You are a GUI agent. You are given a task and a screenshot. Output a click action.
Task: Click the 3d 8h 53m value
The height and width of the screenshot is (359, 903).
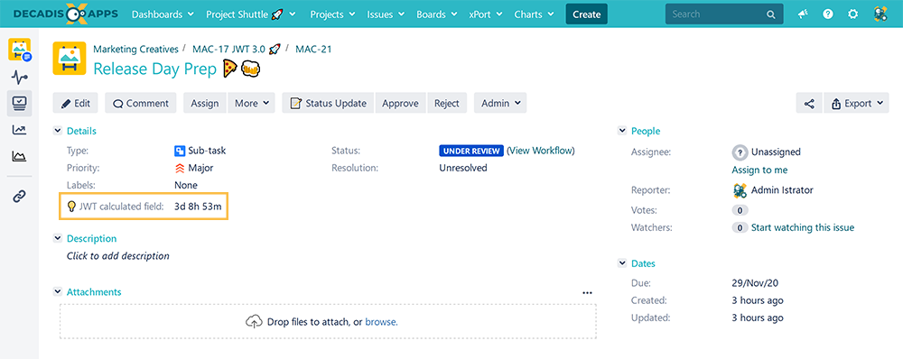tap(198, 207)
